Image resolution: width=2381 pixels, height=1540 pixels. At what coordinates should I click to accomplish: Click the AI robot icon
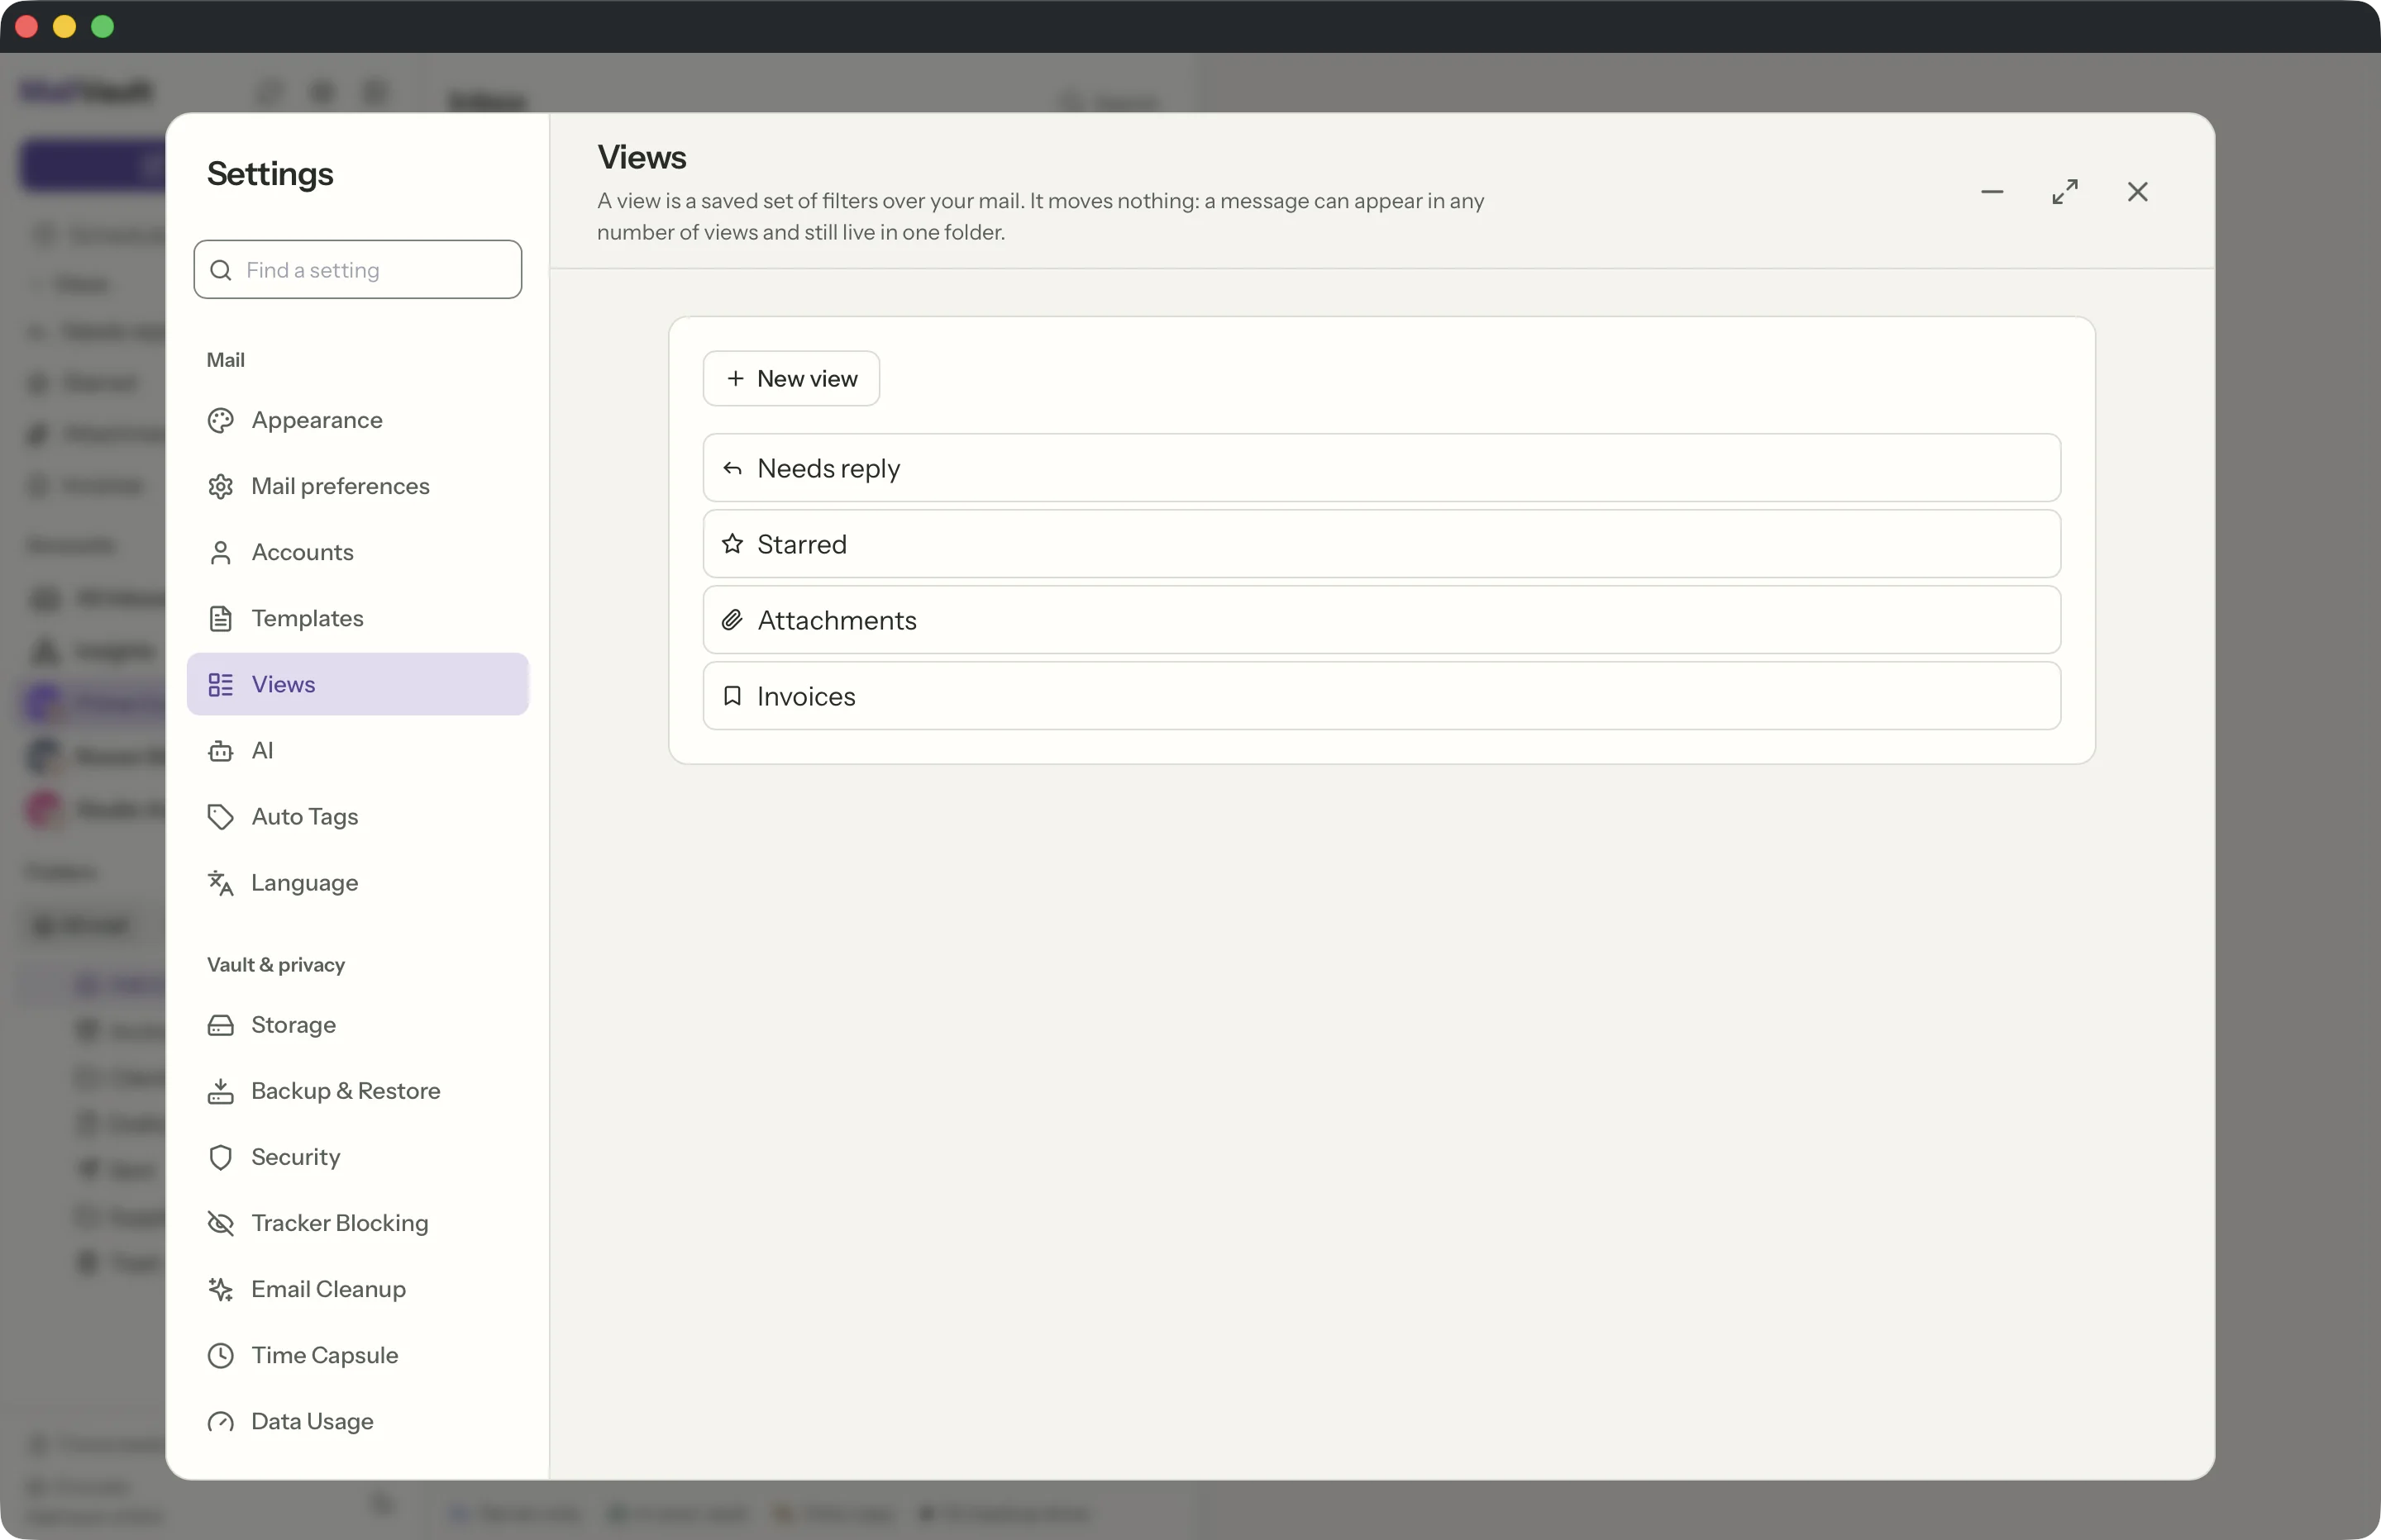click(220, 750)
